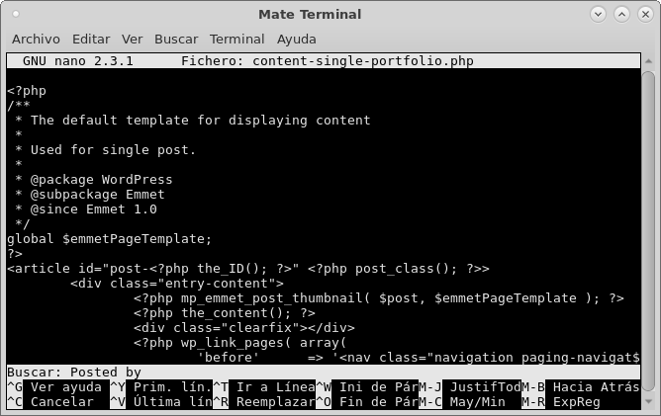The height and width of the screenshot is (416, 661).
Task: Click the ^G Ver ayuda shortcut
Action: [54, 387]
